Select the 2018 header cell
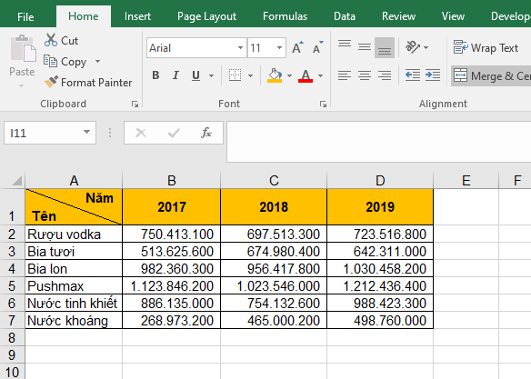Screen dimensions: 531x379 pyautogui.click(x=274, y=206)
